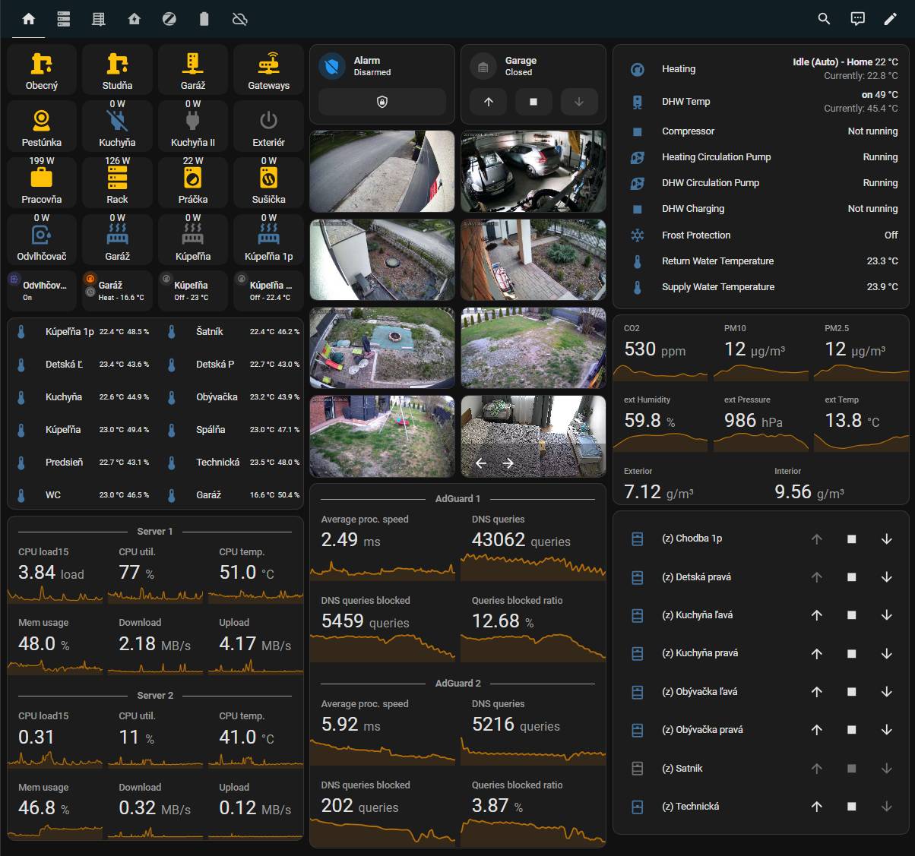Switch to the home dashboard tab
915x856 pixels.
[29, 19]
